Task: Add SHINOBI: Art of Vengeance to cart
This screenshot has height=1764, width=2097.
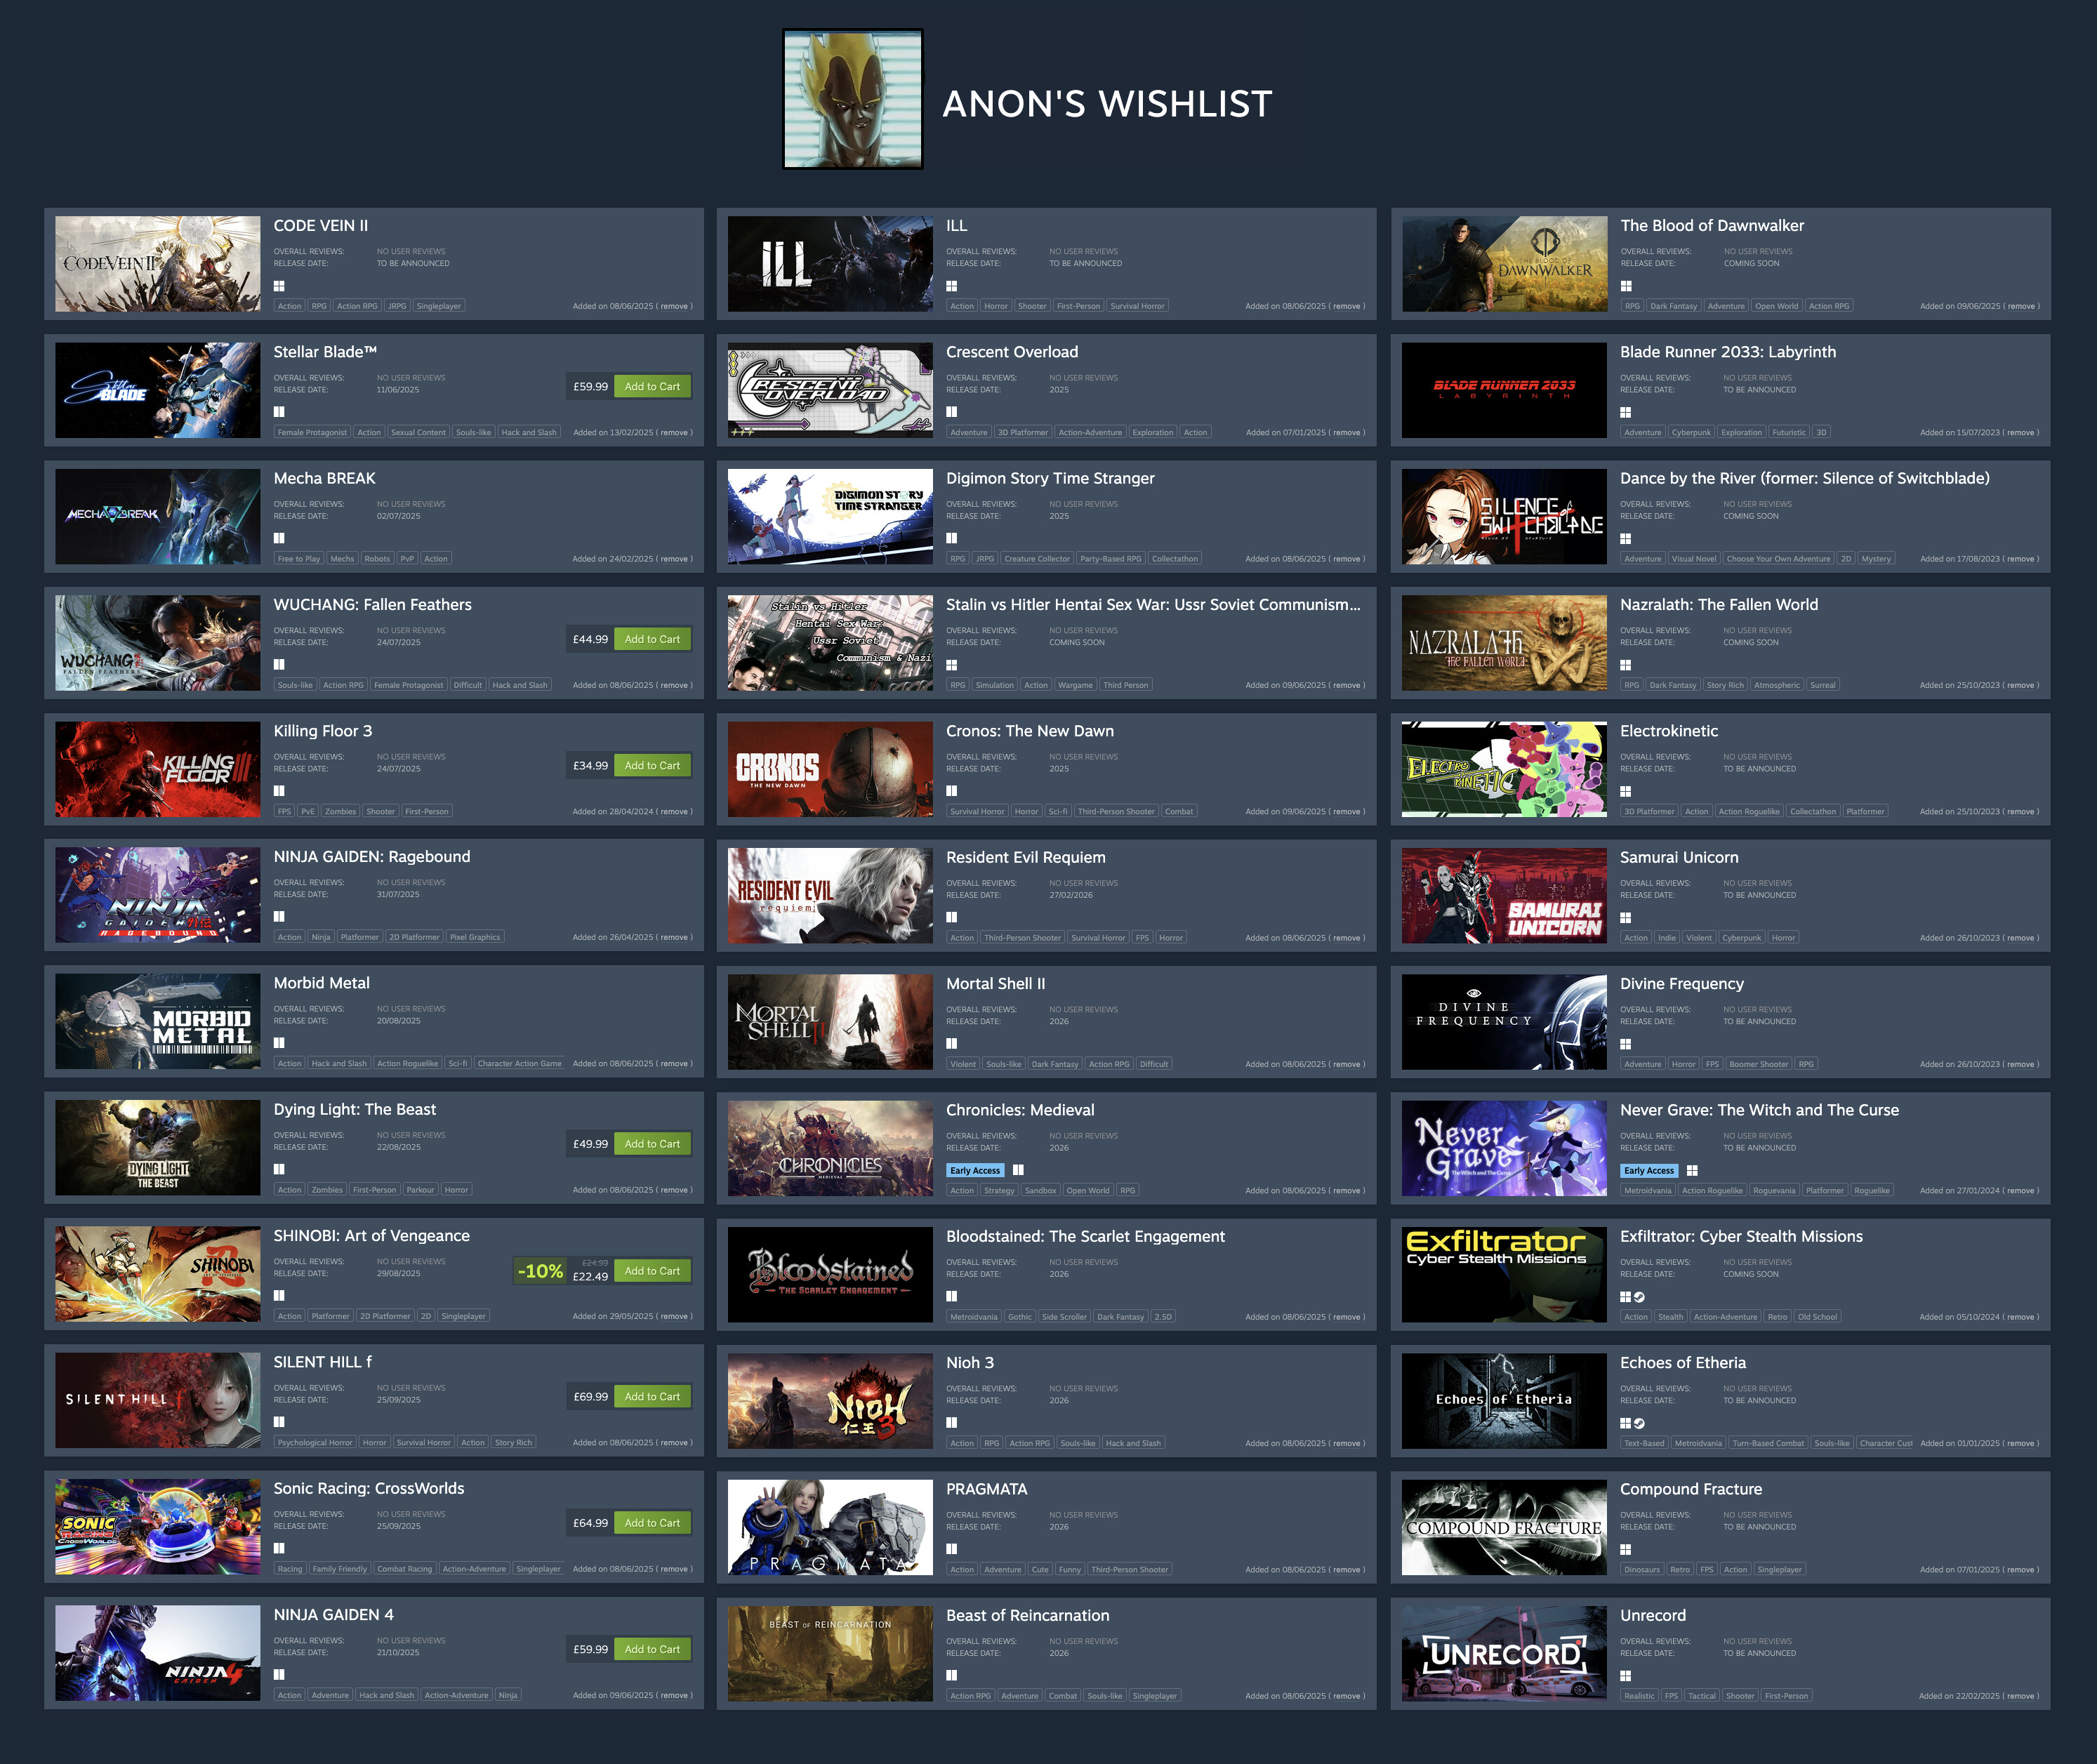Action: (652, 1271)
